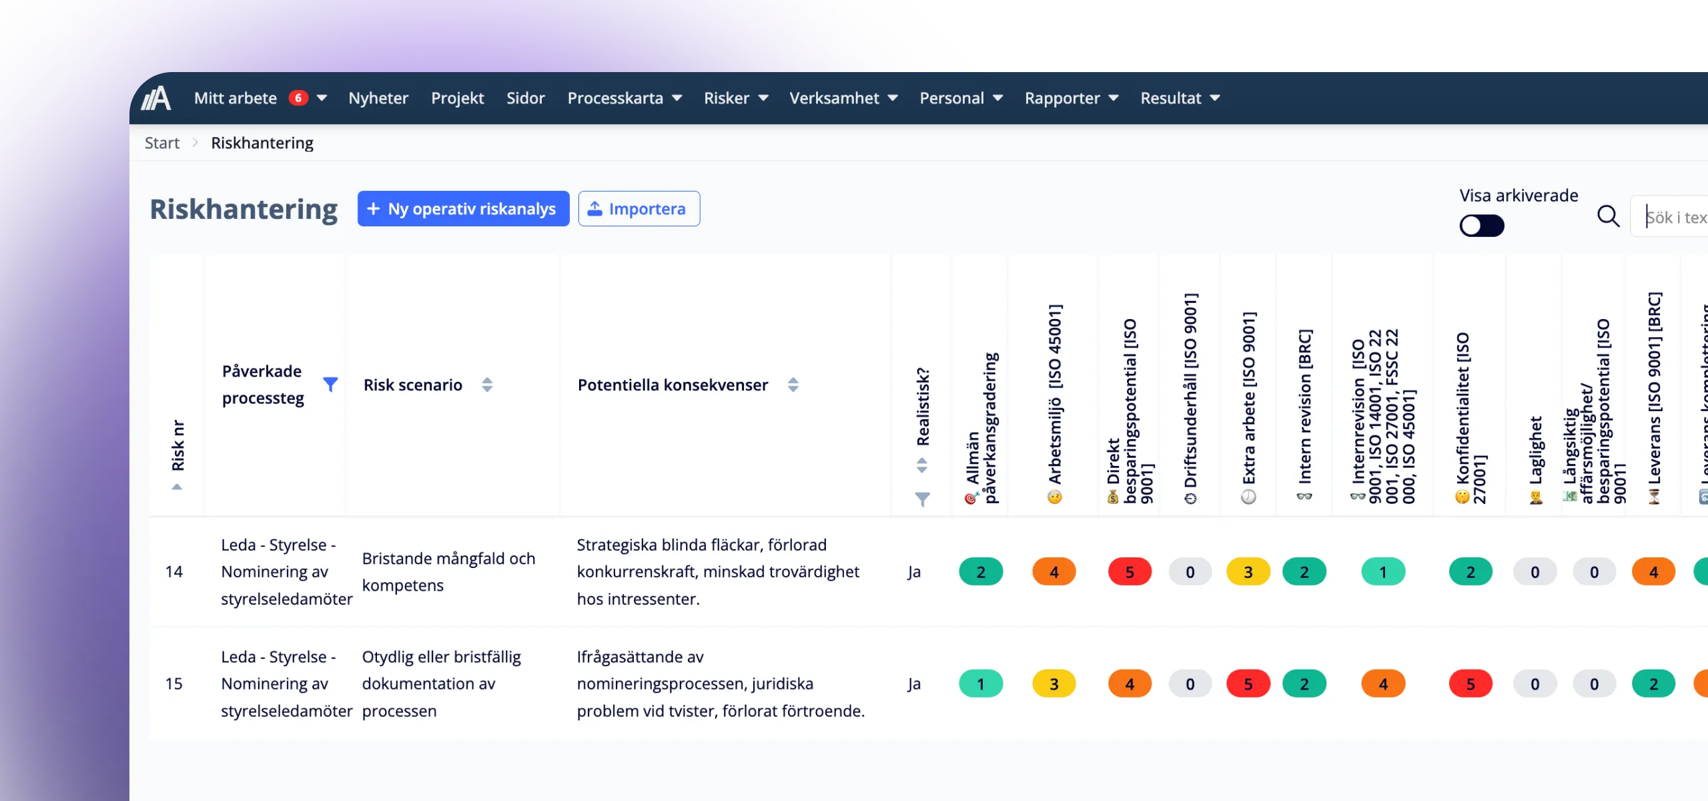Toggle Visa arkiverade switch
1708x801 pixels.
click(1481, 226)
